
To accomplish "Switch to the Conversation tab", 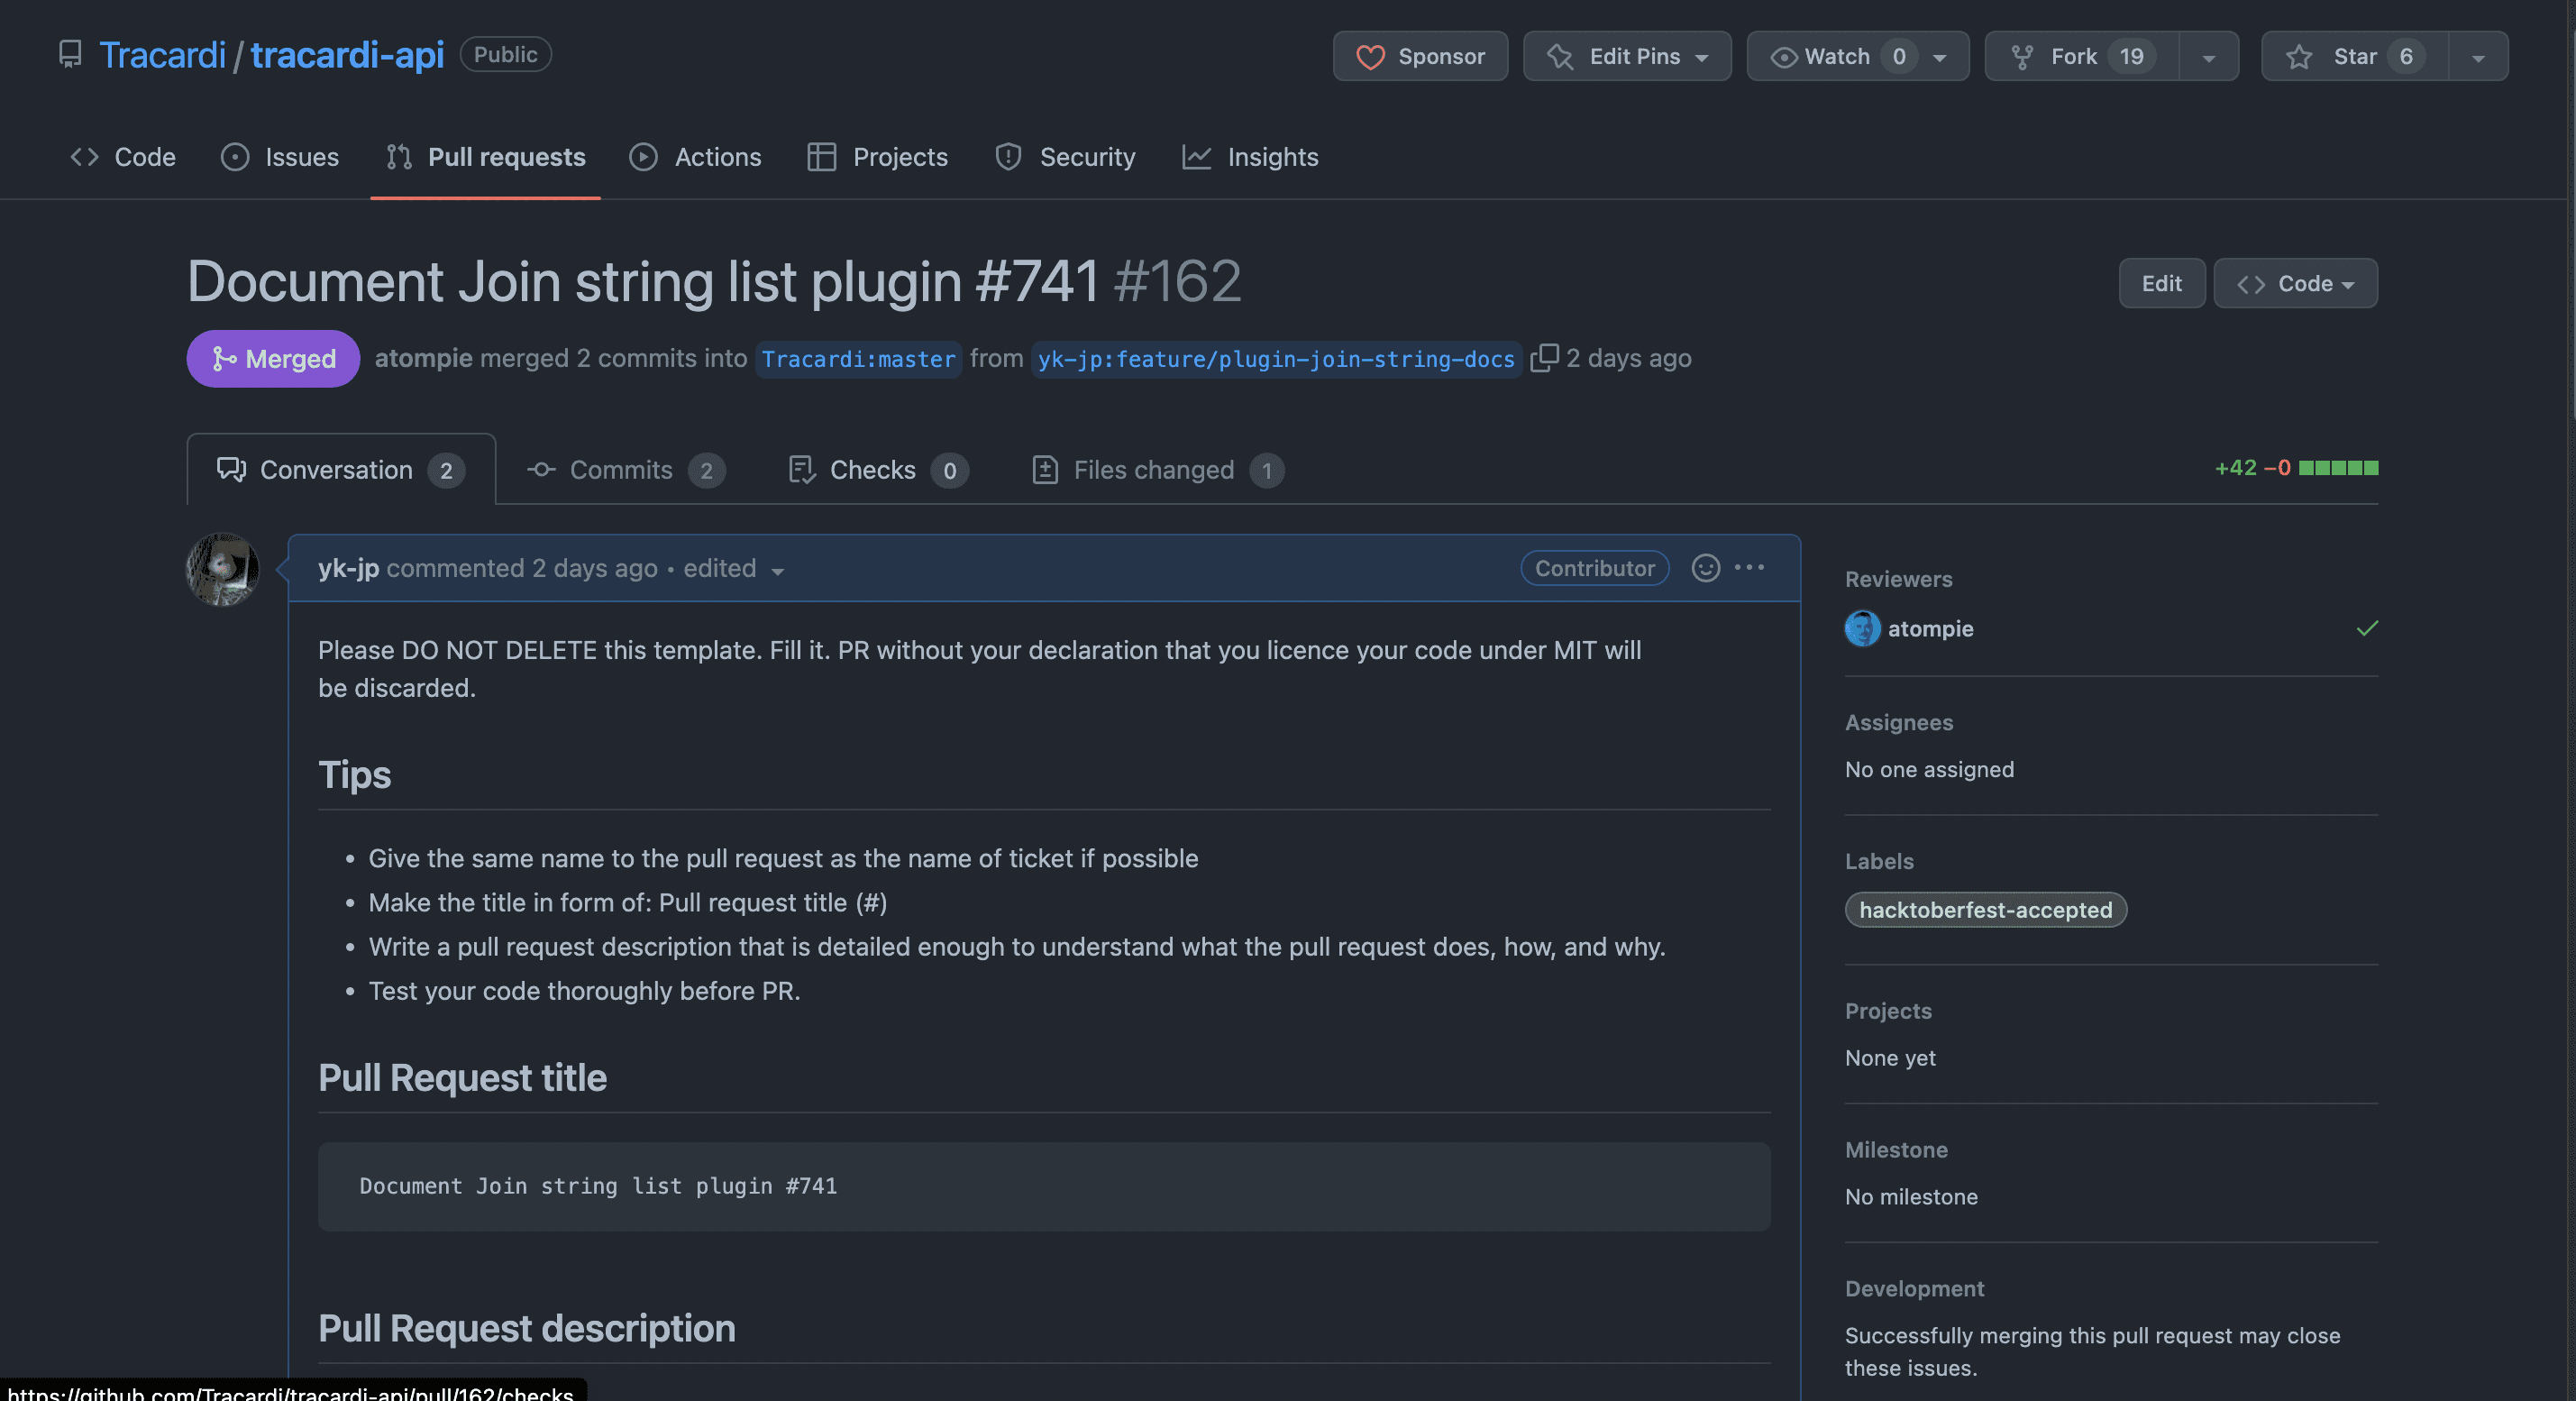I will (x=341, y=469).
